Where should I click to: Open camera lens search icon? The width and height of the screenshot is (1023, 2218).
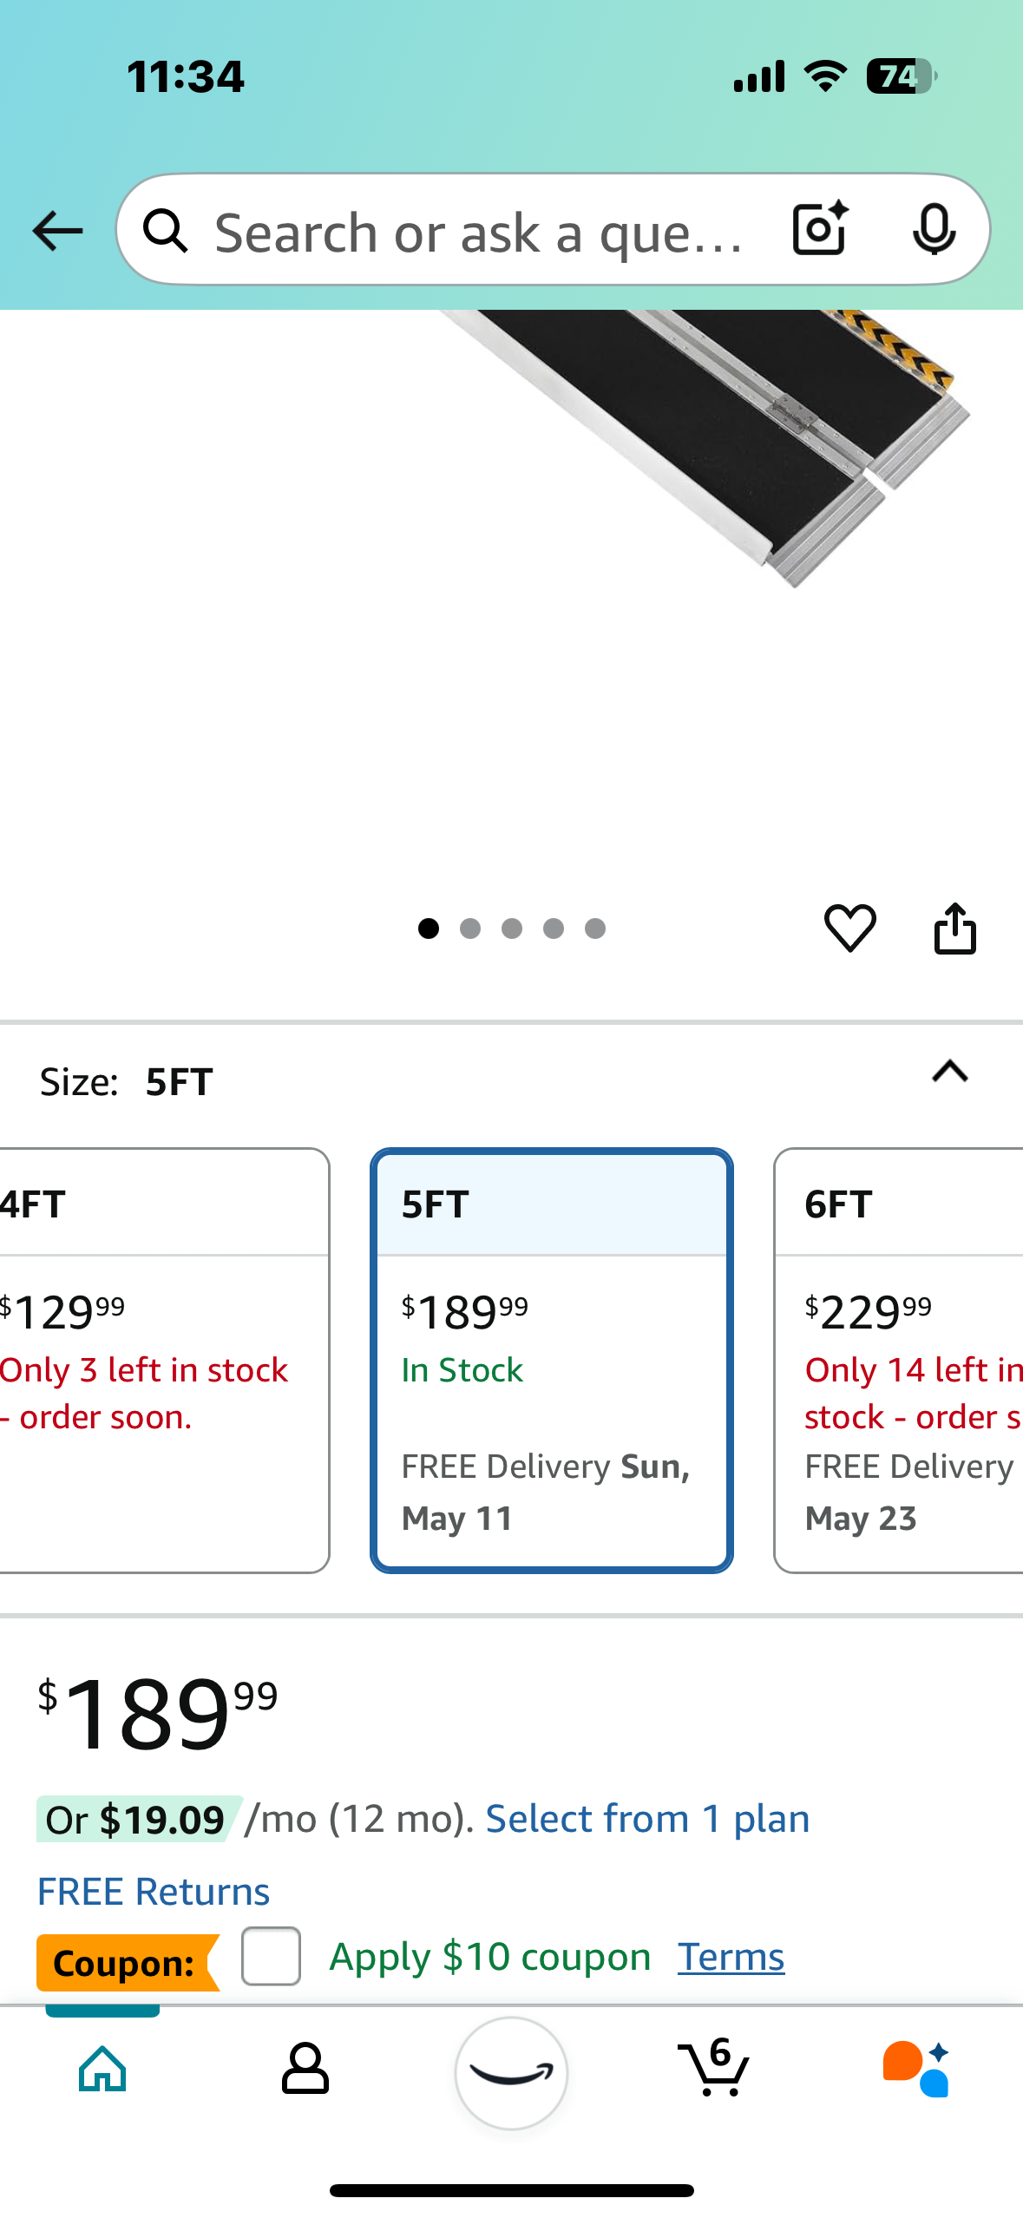(819, 229)
